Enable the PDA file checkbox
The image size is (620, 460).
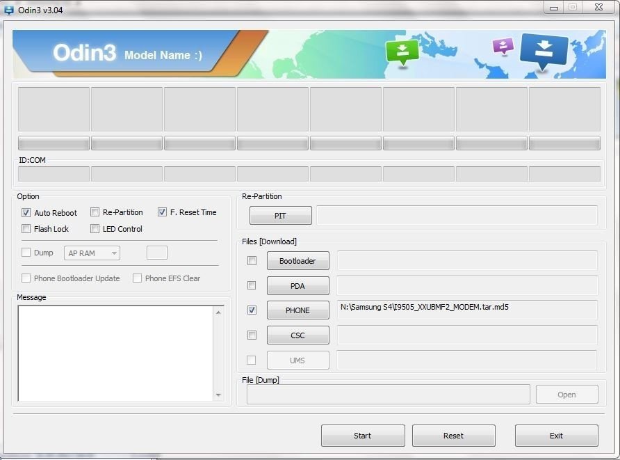(252, 285)
